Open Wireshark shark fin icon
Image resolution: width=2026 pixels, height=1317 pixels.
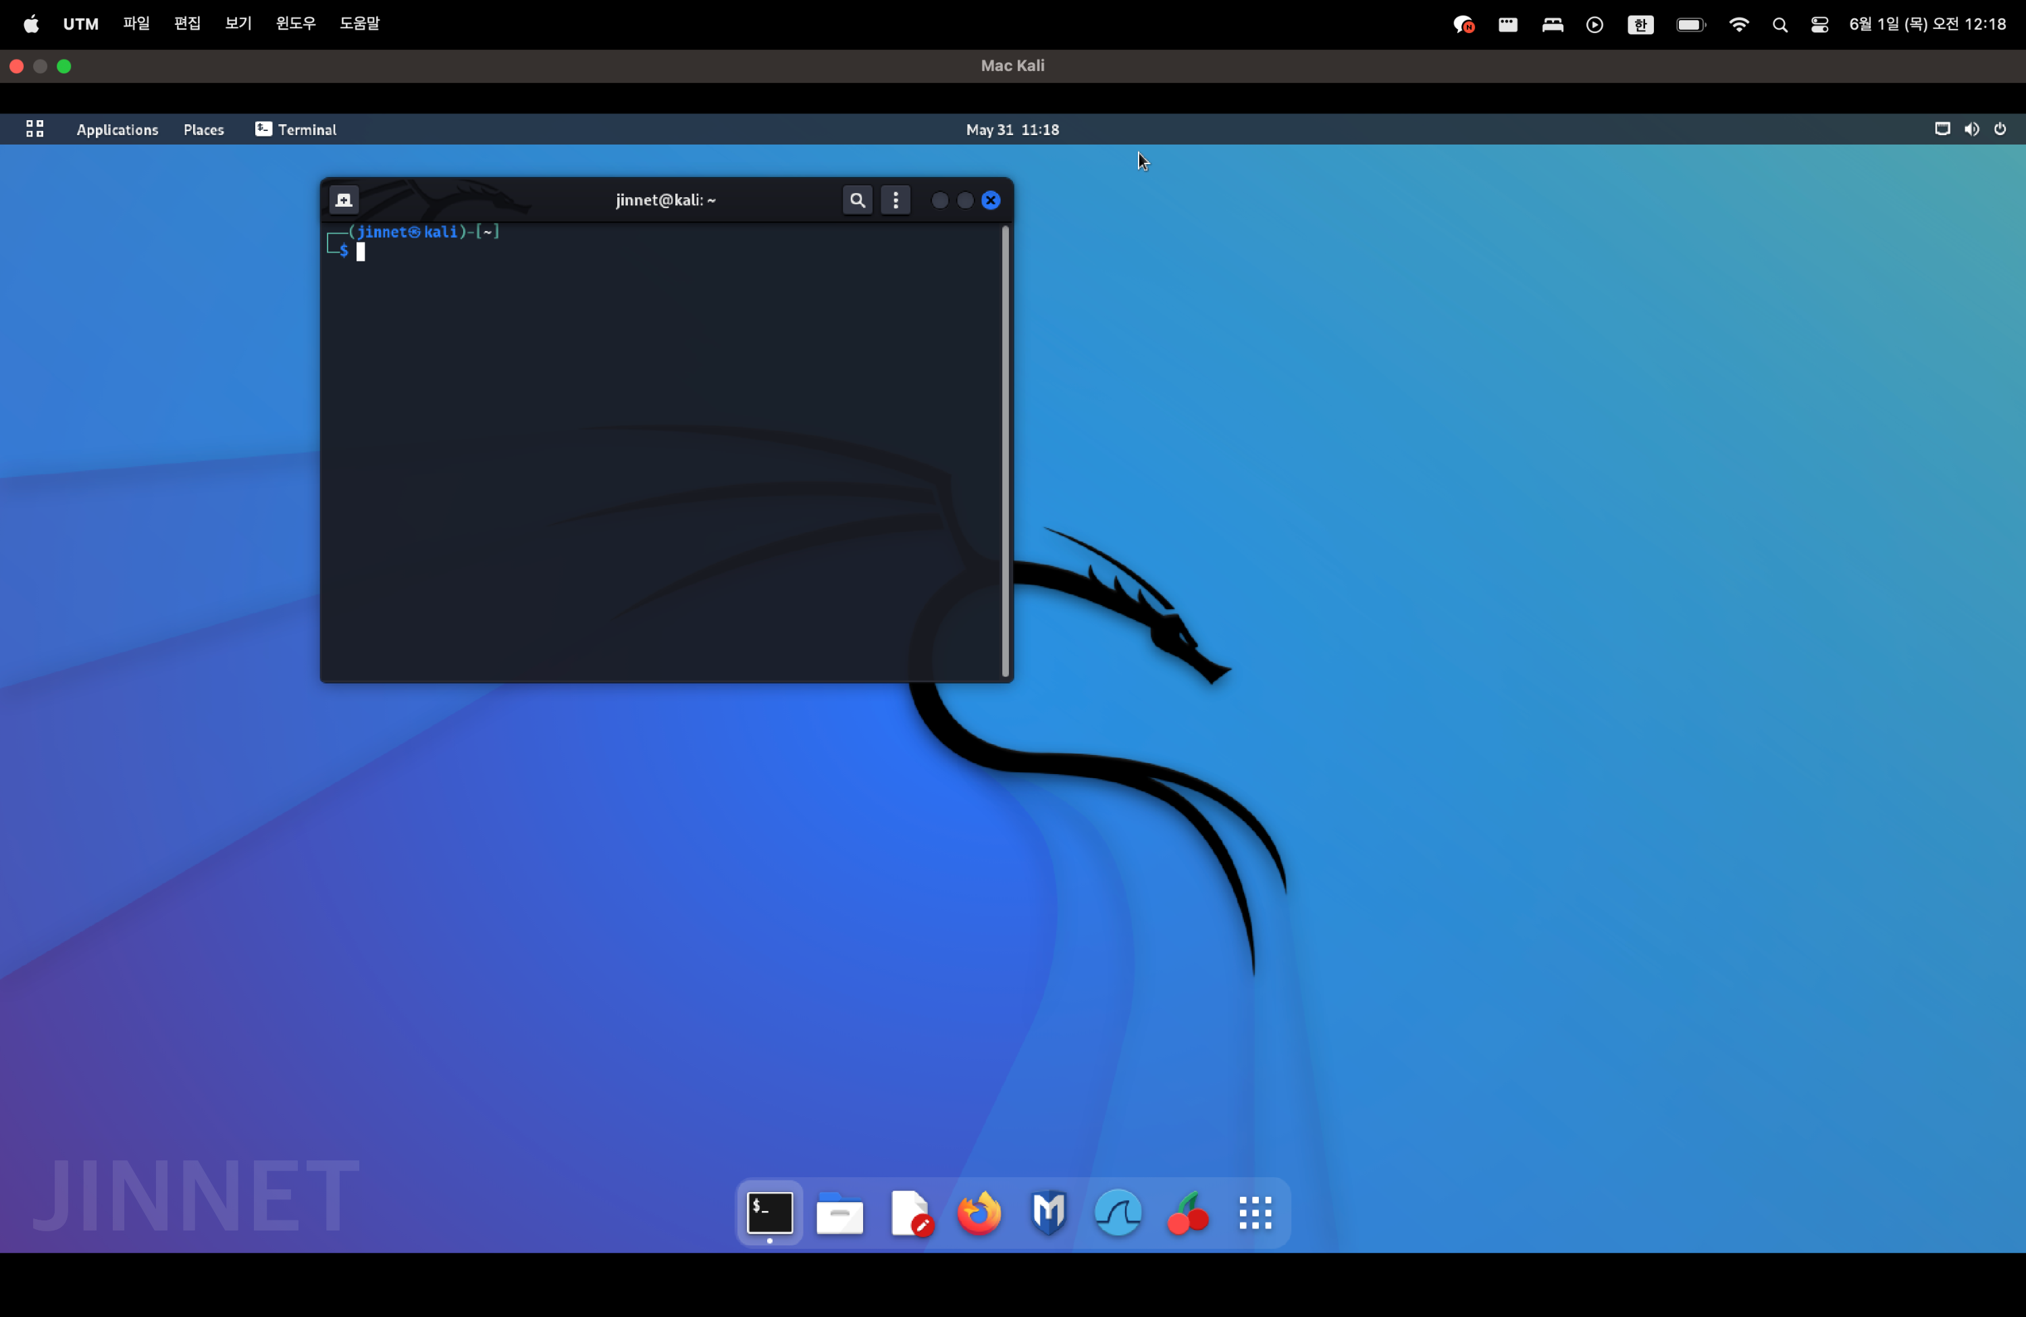(1118, 1212)
